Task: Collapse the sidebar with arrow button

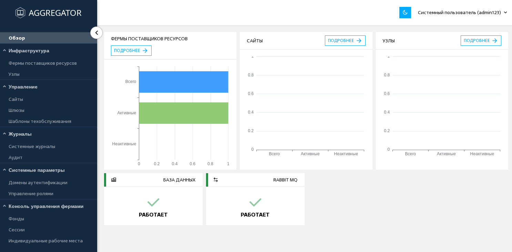Action: (96, 33)
